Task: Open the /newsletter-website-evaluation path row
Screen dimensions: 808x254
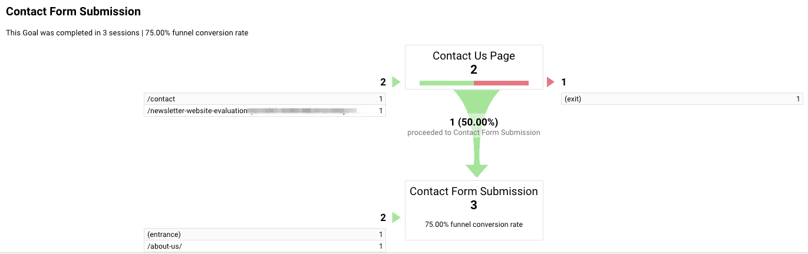Action: coord(265,111)
